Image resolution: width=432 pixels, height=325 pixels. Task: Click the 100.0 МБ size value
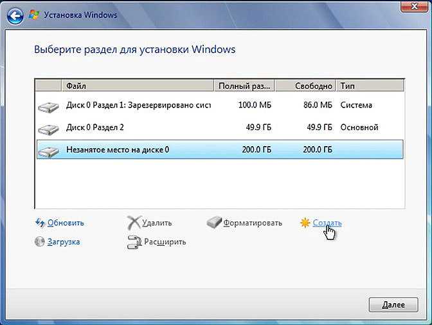click(255, 105)
